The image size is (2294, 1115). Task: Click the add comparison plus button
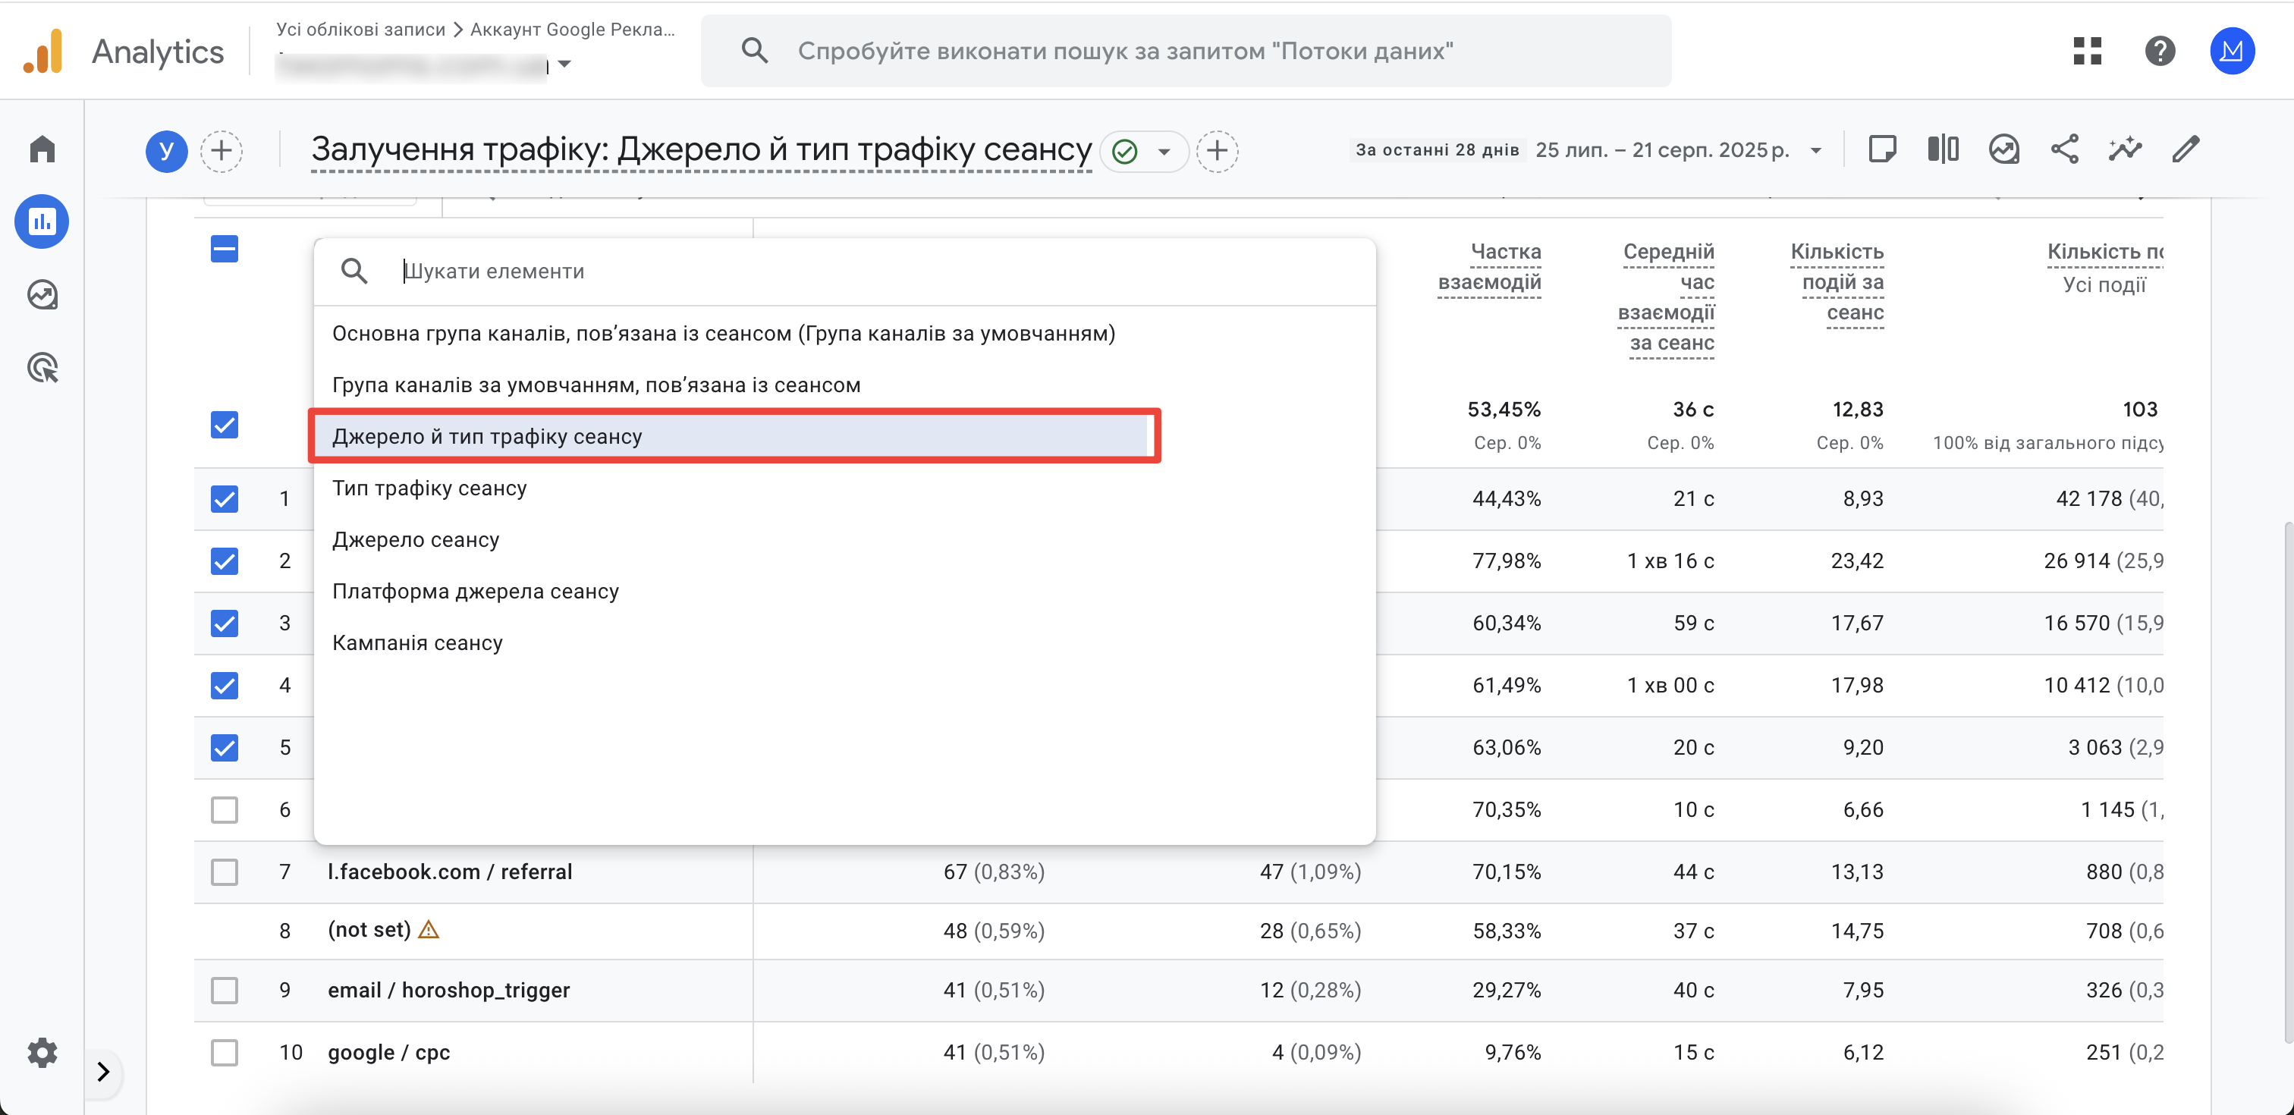[x=222, y=150]
